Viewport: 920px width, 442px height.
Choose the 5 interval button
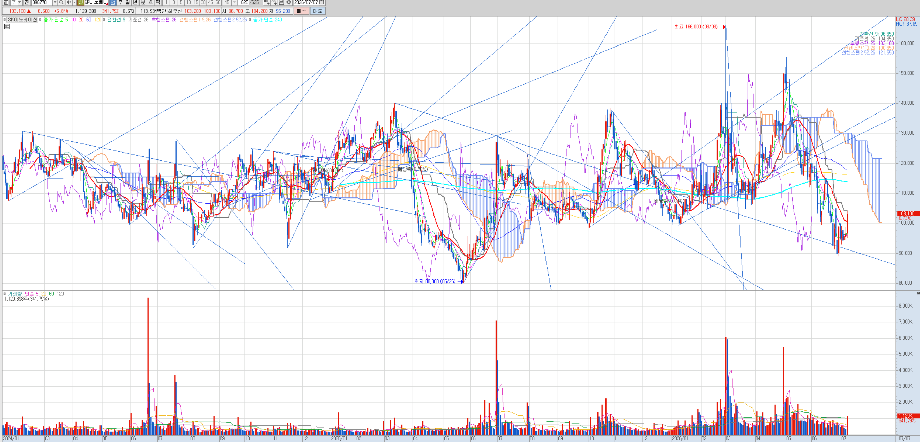coord(181,3)
